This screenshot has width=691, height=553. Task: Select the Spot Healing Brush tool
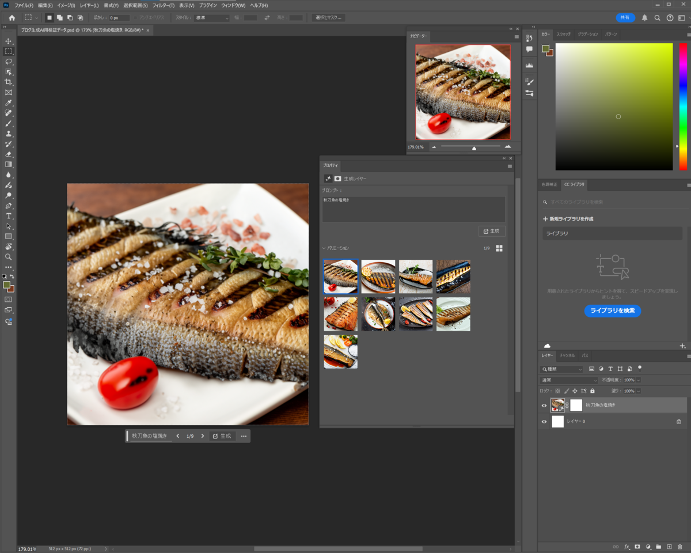9,113
